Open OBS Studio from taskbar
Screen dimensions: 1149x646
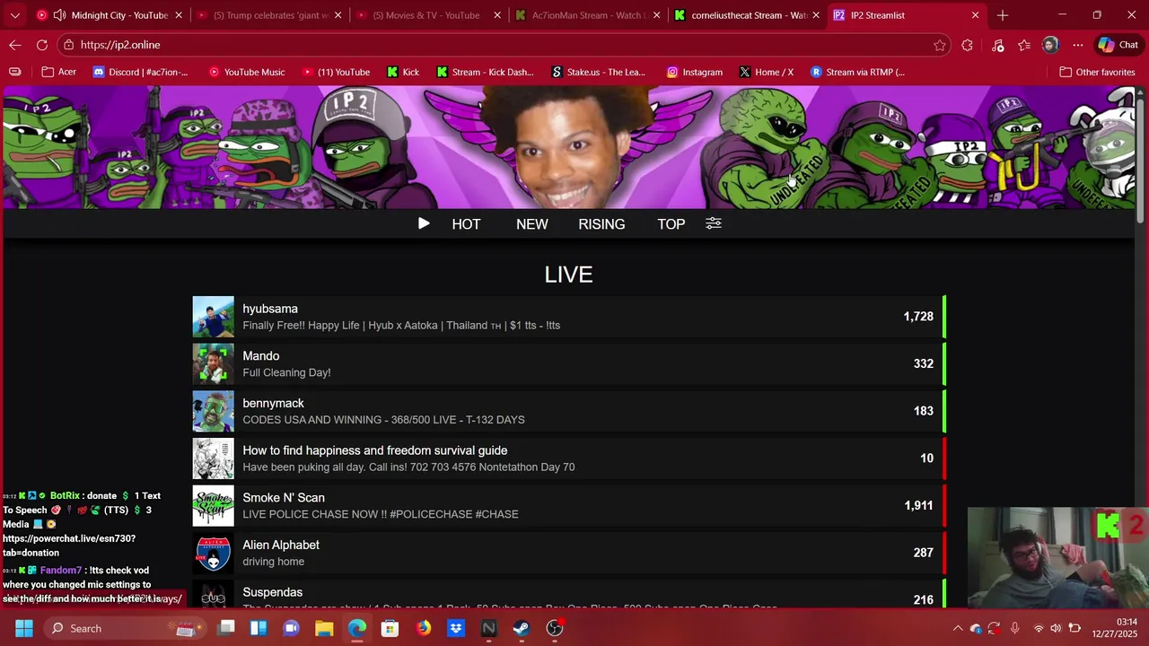point(555,628)
